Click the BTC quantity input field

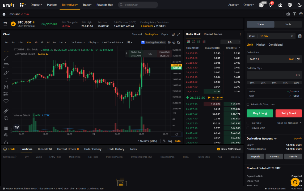(x=274, y=75)
